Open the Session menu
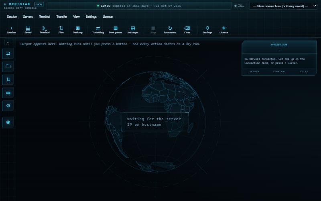This screenshot has height=201, width=321. [12, 16]
